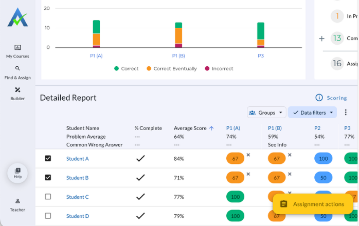Check the Student D checkbox

click(x=48, y=216)
